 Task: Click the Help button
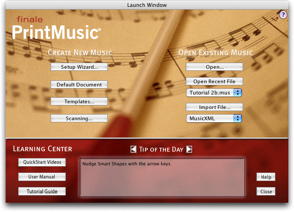pos(266,177)
